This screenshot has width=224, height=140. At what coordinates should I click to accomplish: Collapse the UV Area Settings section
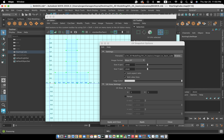pyautogui.click(x=103, y=84)
